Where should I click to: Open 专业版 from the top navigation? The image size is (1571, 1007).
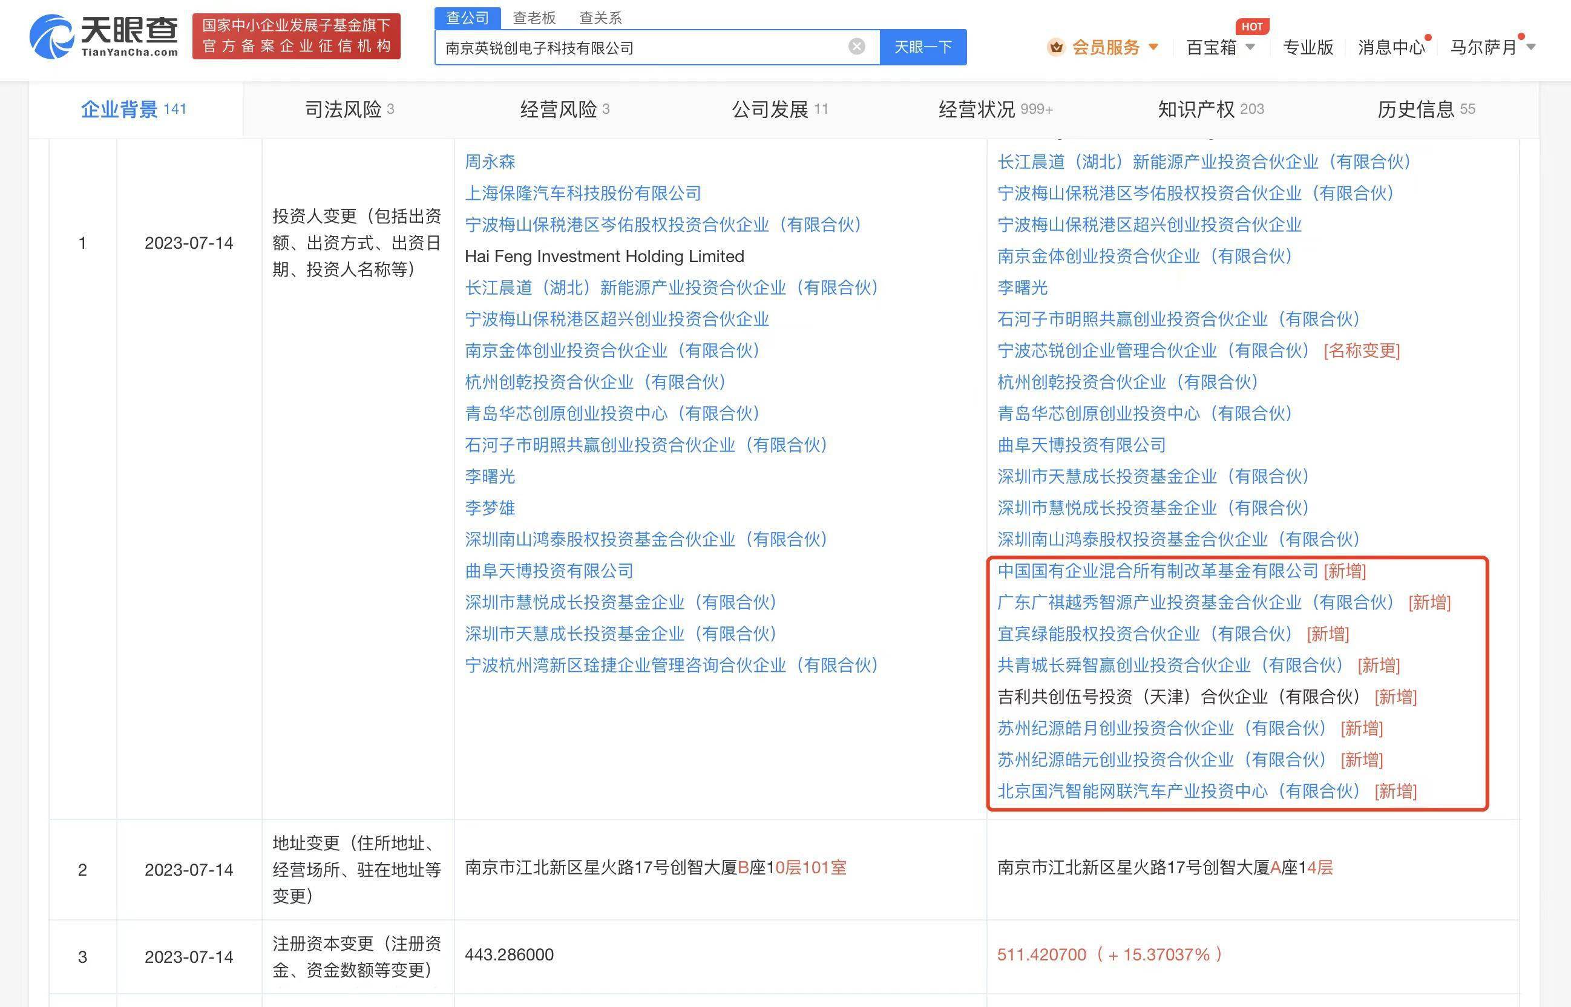click(1308, 47)
